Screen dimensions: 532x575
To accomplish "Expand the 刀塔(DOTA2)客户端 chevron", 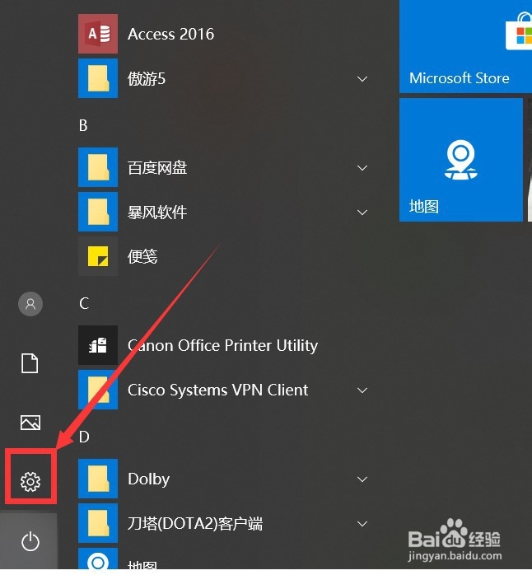I will pyautogui.click(x=362, y=524).
